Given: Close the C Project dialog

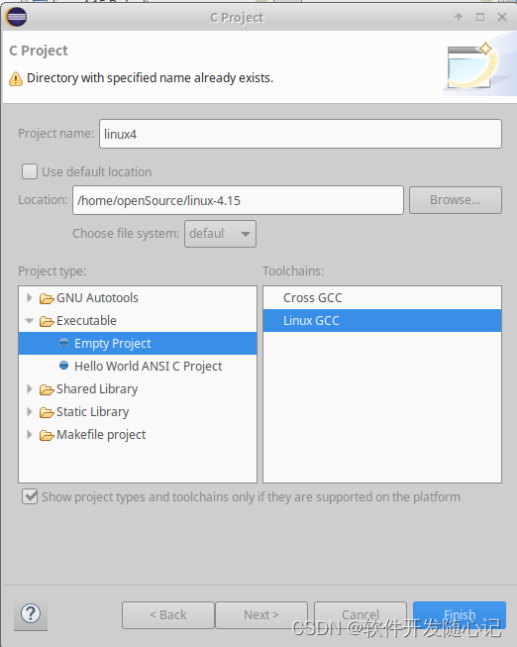Looking at the screenshot, I should click(502, 17).
